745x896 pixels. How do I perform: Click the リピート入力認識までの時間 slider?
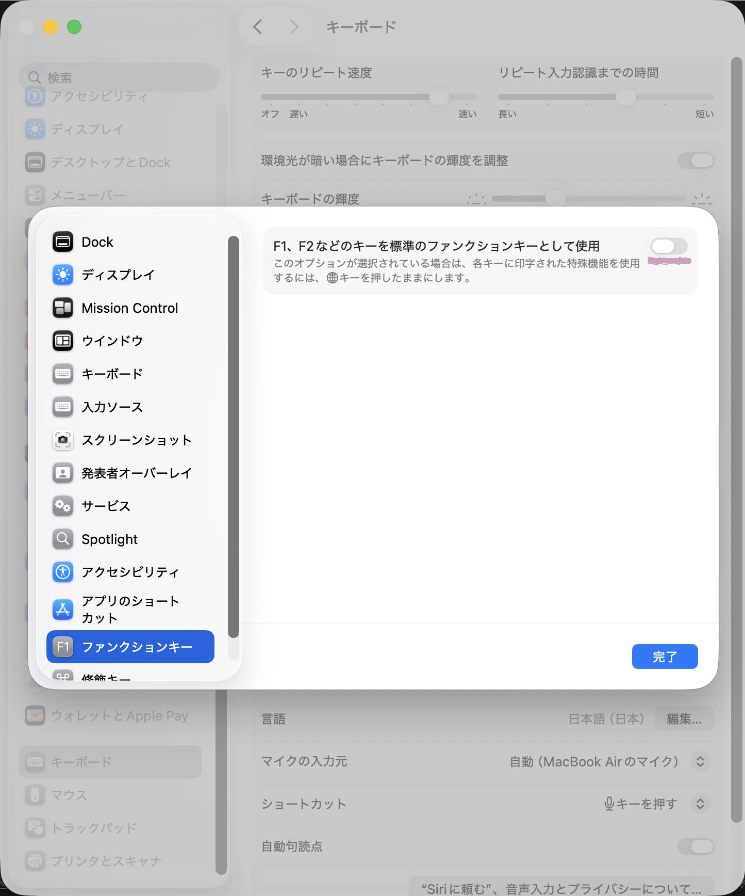point(606,97)
